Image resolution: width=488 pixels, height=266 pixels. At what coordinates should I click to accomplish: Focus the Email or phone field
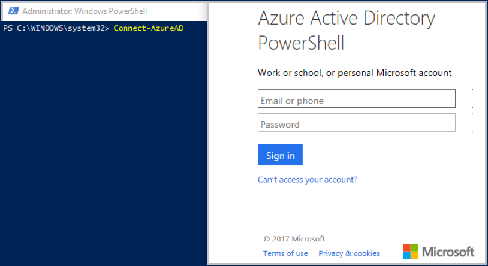356,99
